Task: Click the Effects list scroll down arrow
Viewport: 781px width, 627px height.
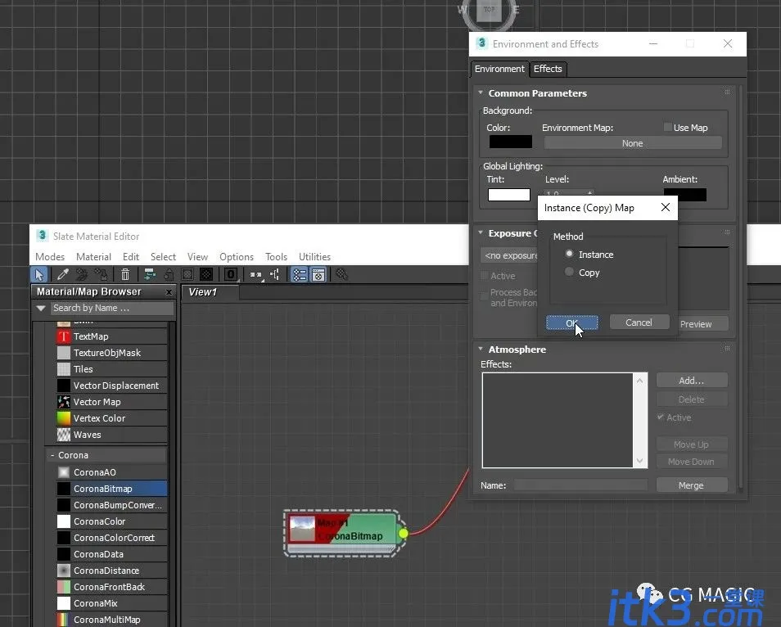Action: 640,461
